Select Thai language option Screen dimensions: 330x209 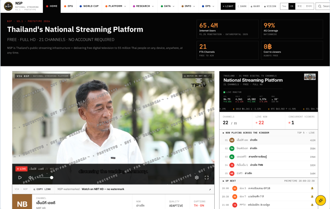(284, 6)
